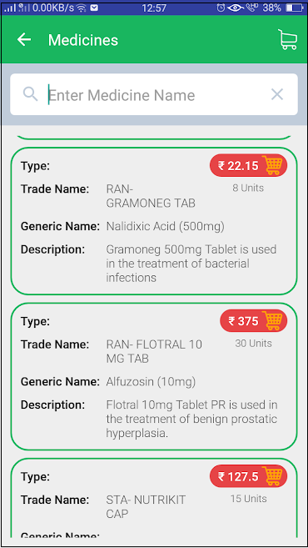This screenshot has width=308, height=548.
Task: Tap the ₹ 22.15 price button
Action: (x=248, y=165)
